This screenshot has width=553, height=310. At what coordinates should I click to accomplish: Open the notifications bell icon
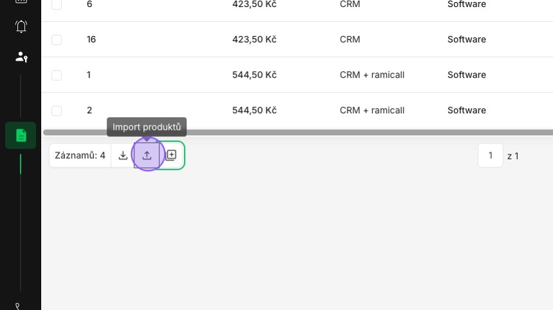pyautogui.click(x=21, y=26)
